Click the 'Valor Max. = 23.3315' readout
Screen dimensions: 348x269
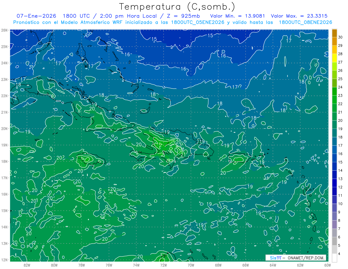pyautogui.click(x=299, y=16)
